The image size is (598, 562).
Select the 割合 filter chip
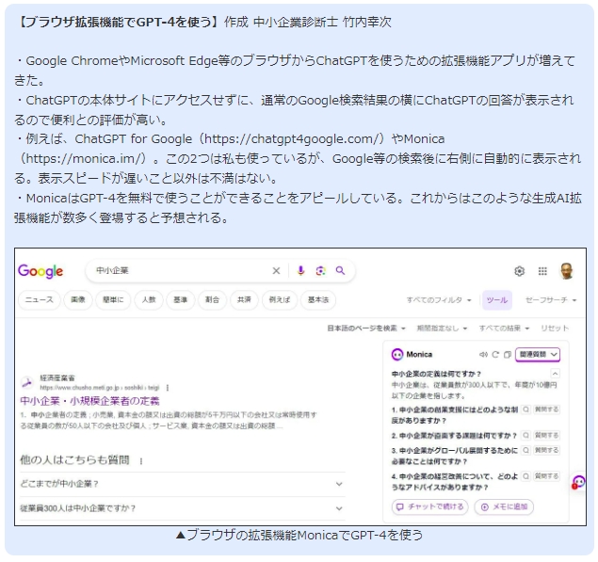[x=212, y=299]
